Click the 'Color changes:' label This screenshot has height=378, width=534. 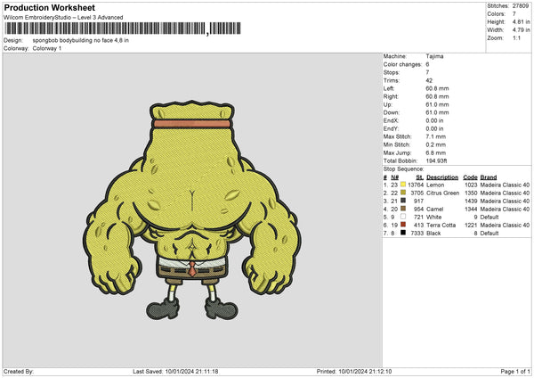[x=402, y=64]
